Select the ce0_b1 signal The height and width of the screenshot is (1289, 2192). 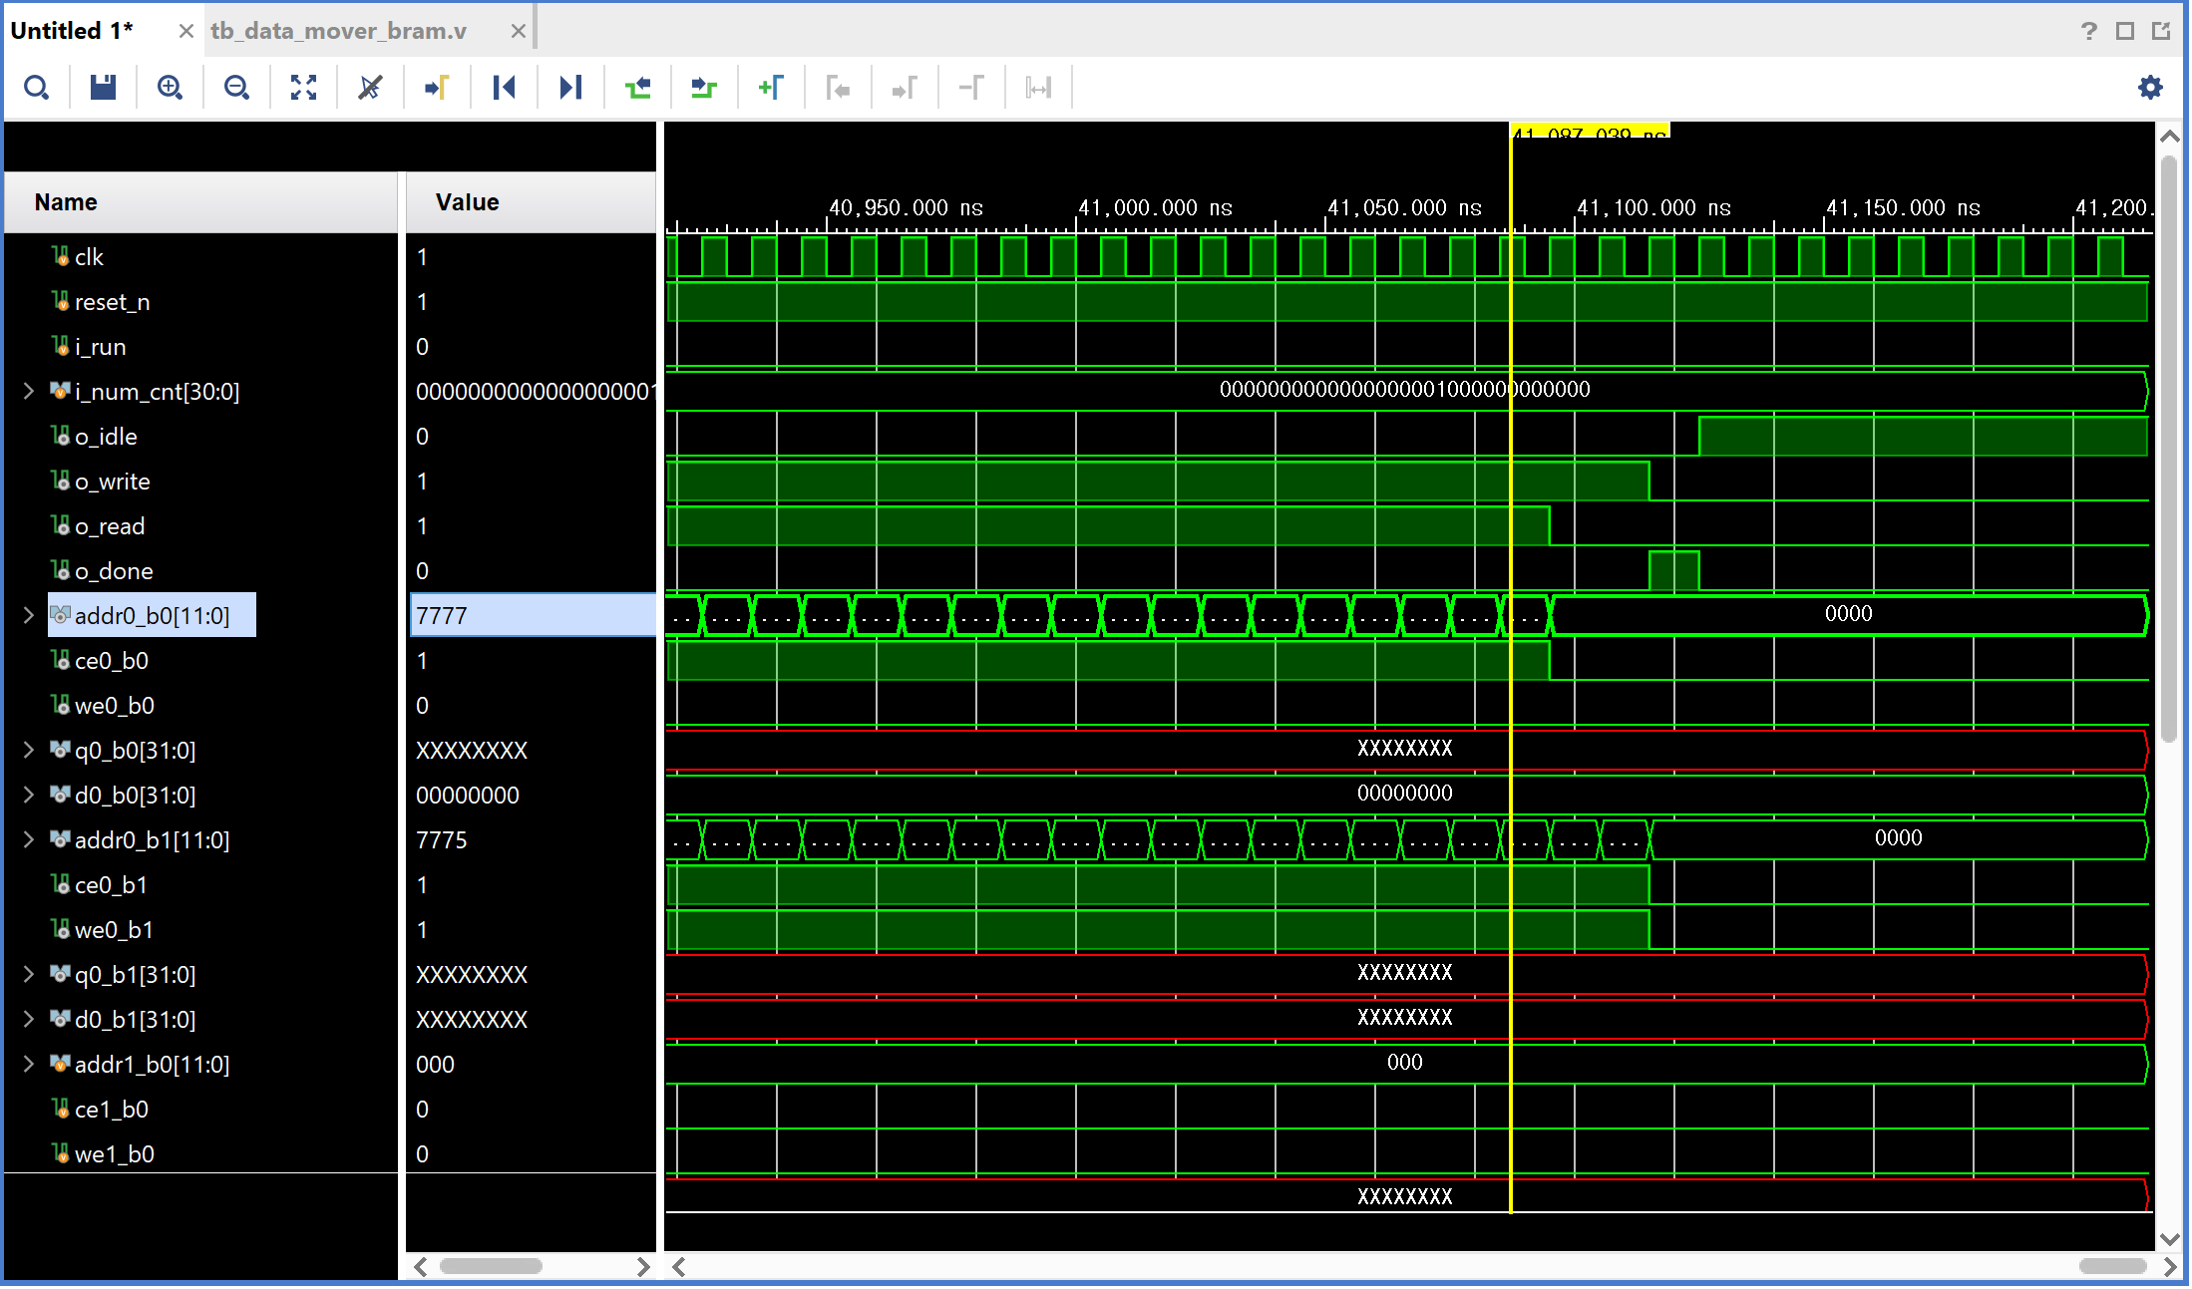coord(111,885)
